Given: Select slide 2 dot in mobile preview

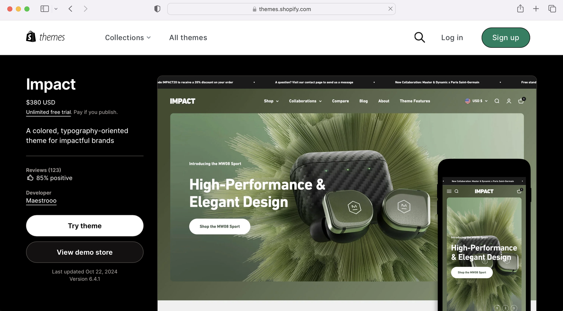Looking at the screenshot, I should pos(505,308).
